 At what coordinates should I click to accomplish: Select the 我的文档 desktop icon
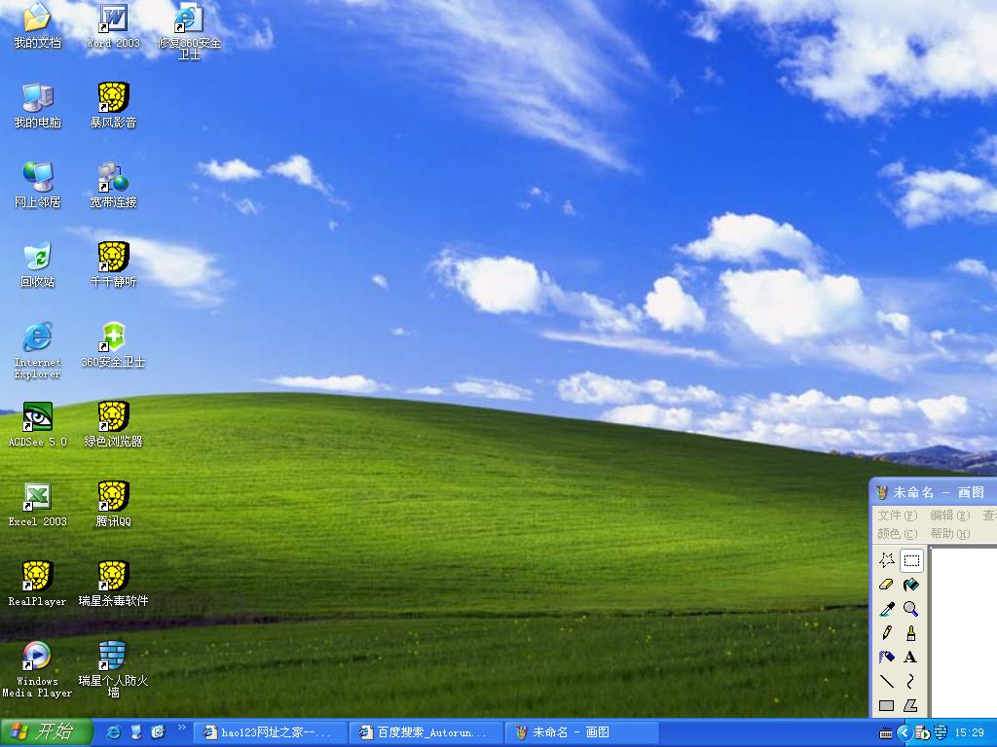tap(38, 26)
